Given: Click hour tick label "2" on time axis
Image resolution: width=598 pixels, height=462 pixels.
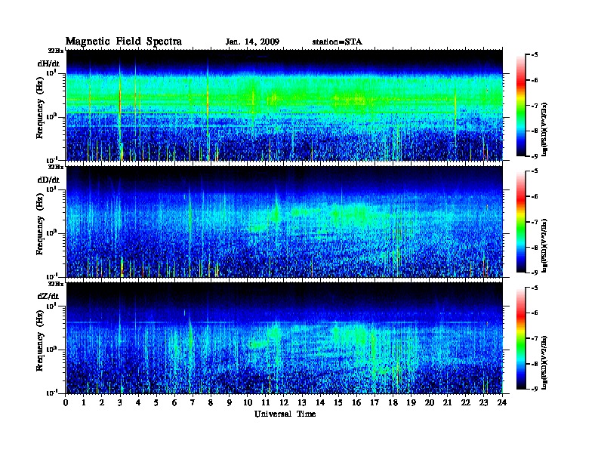Looking at the screenshot, I should pyautogui.click(x=102, y=402).
